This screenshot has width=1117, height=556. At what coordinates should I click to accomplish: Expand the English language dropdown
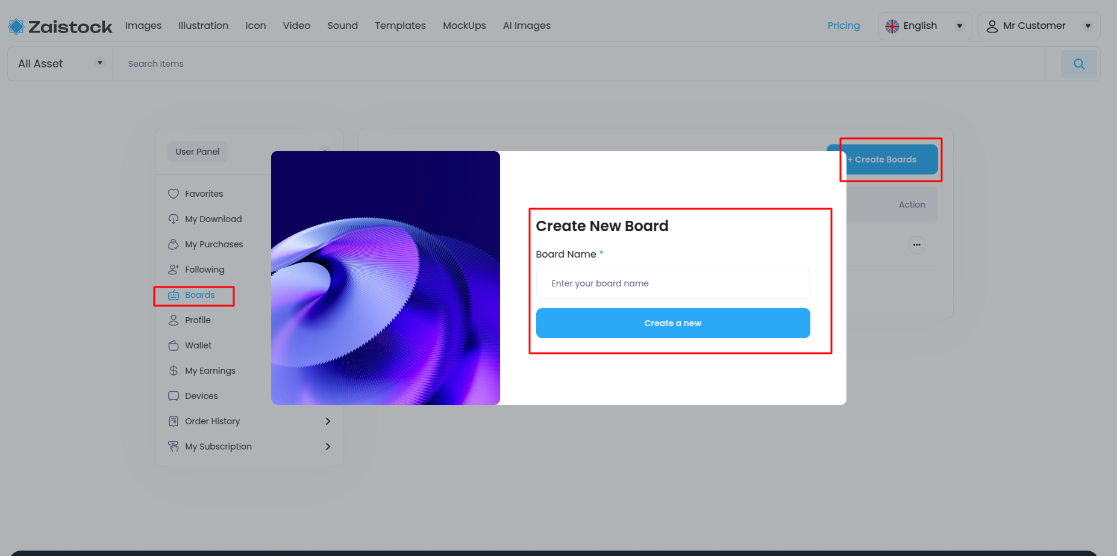pos(925,26)
